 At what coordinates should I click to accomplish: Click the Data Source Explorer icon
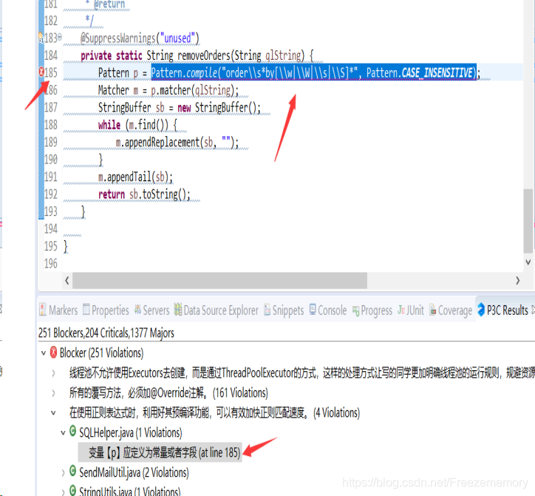(178, 309)
